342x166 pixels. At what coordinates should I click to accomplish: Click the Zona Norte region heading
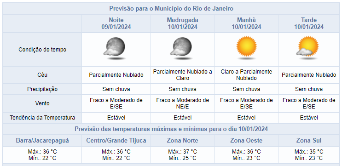(182, 141)
